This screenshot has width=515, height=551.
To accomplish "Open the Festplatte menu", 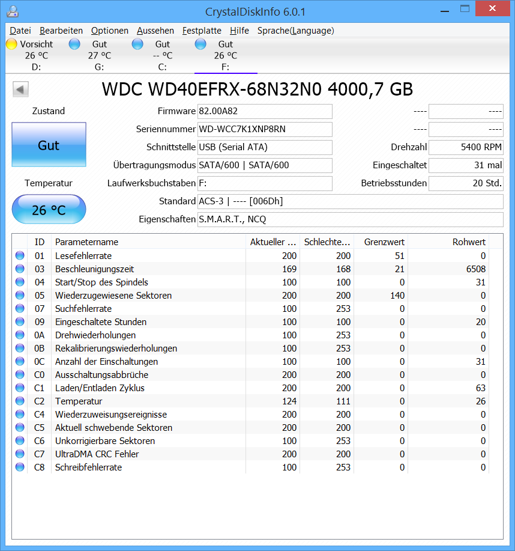I will tap(202, 31).
